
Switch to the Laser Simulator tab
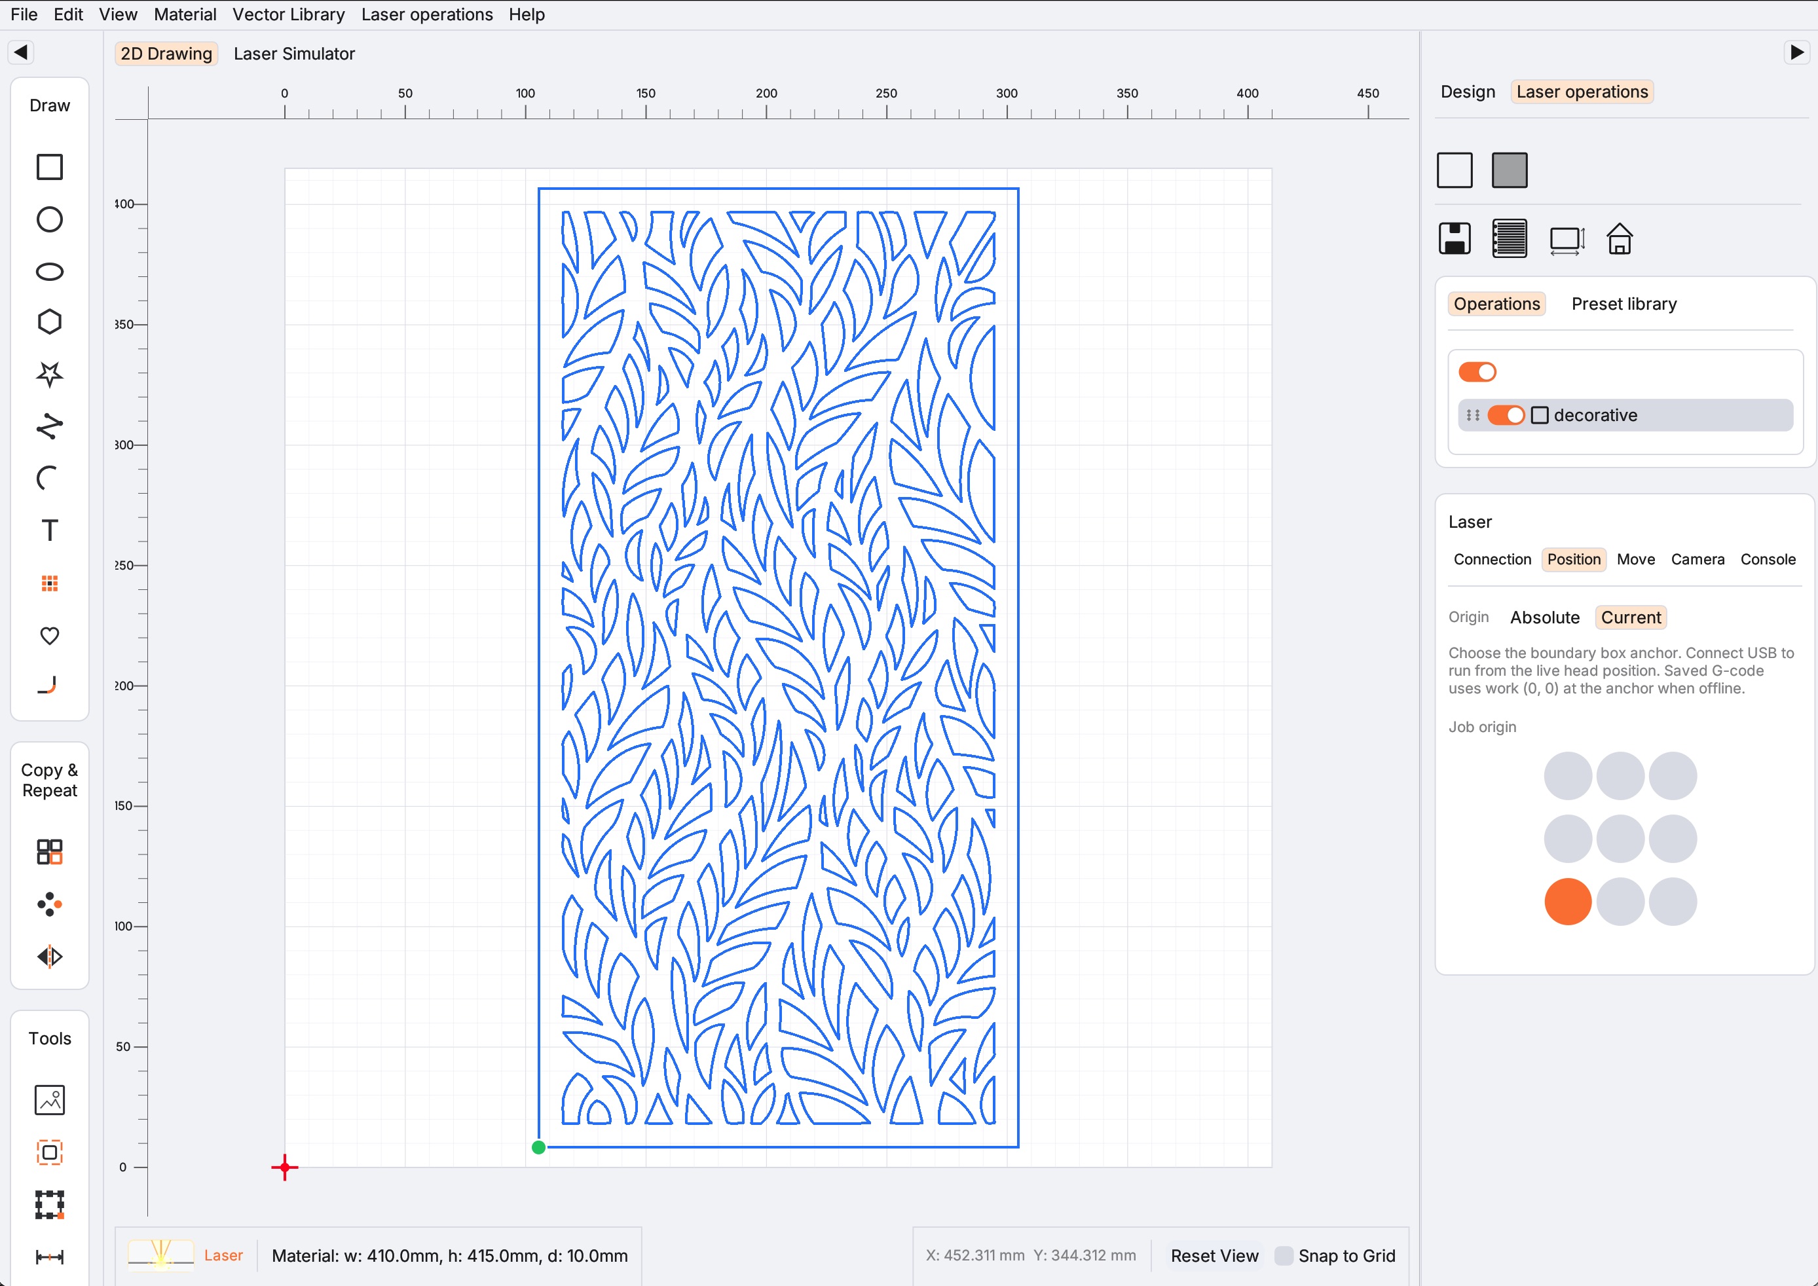pos(294,54)
